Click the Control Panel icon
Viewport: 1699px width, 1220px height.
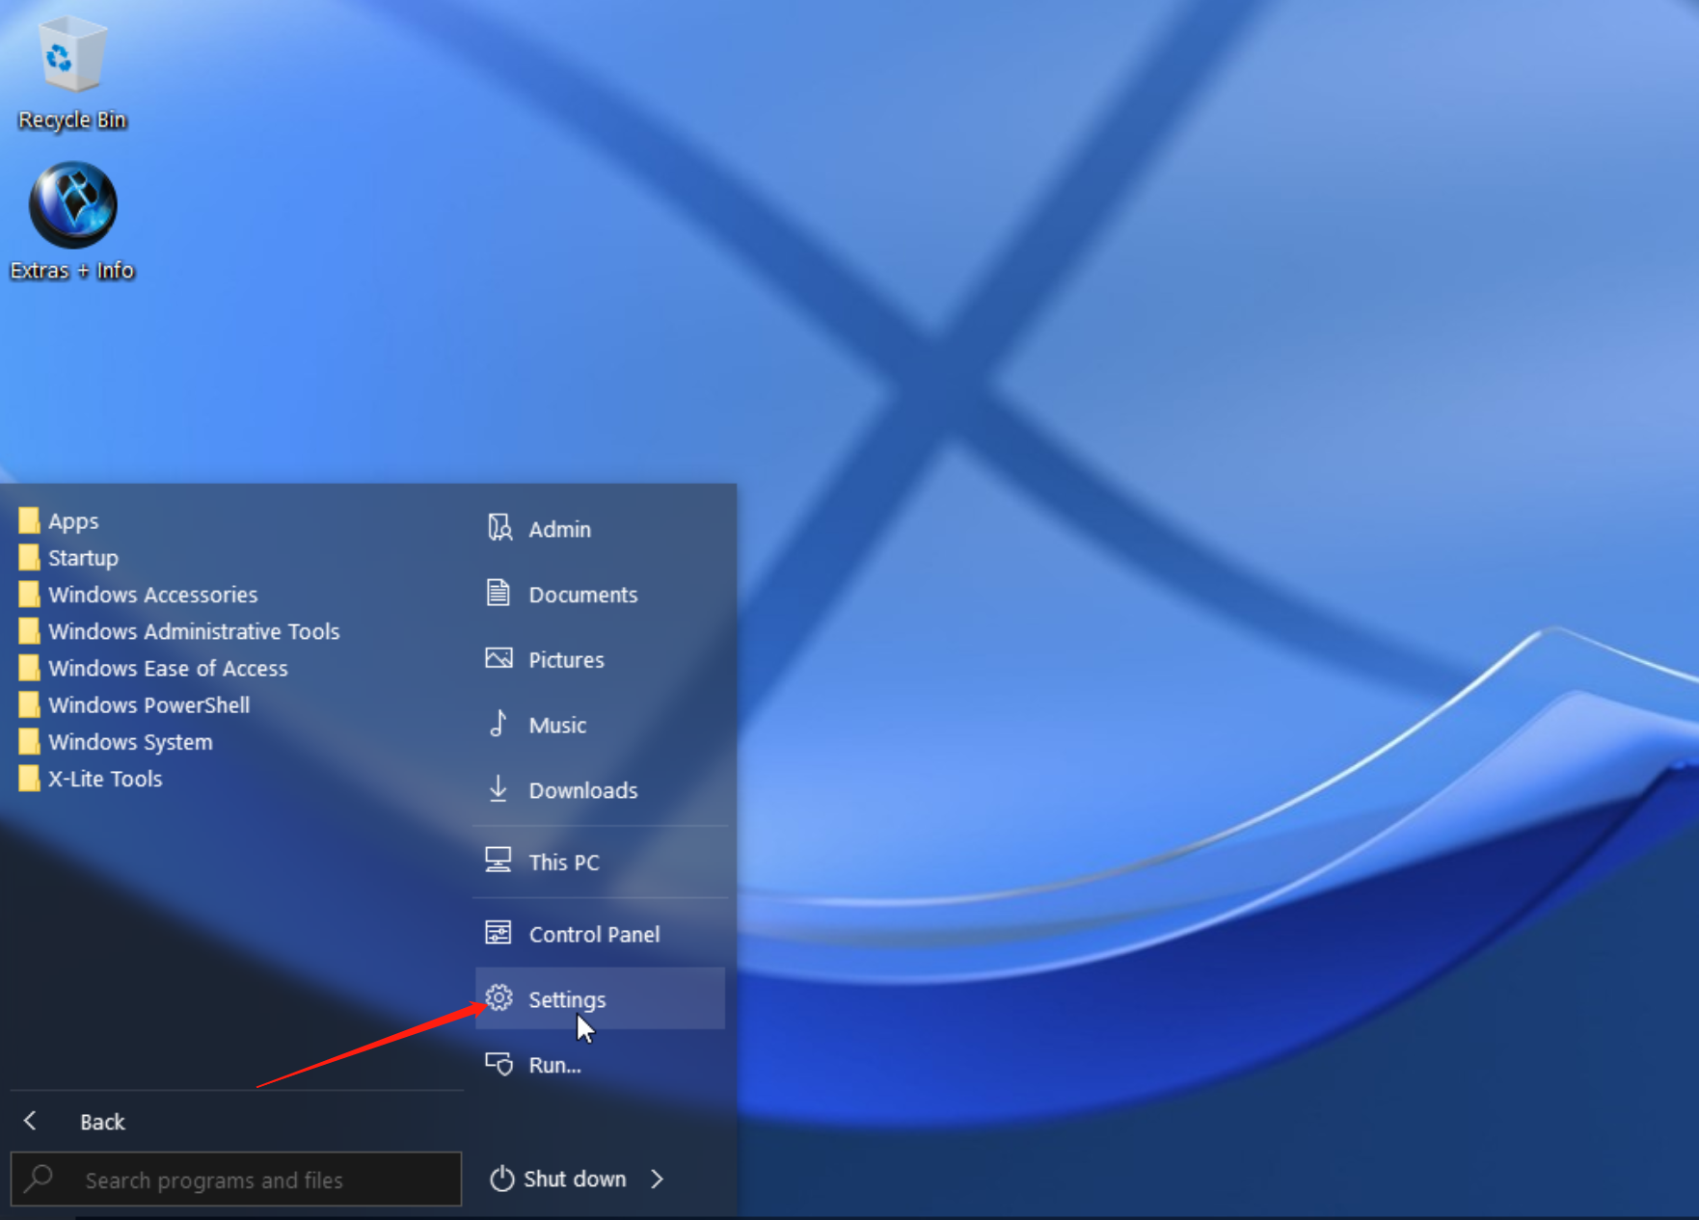pyautogui.click(x=499, y=933)
